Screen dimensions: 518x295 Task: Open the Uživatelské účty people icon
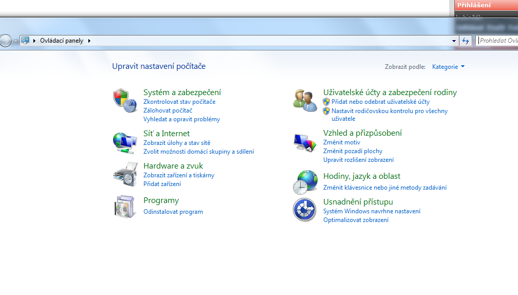pyautogui.click(x=305, y=100)
